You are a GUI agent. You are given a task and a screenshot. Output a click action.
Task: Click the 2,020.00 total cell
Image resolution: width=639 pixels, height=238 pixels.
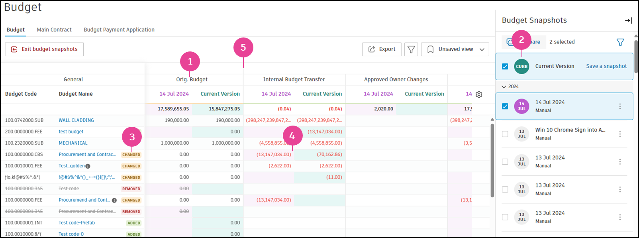384,109
